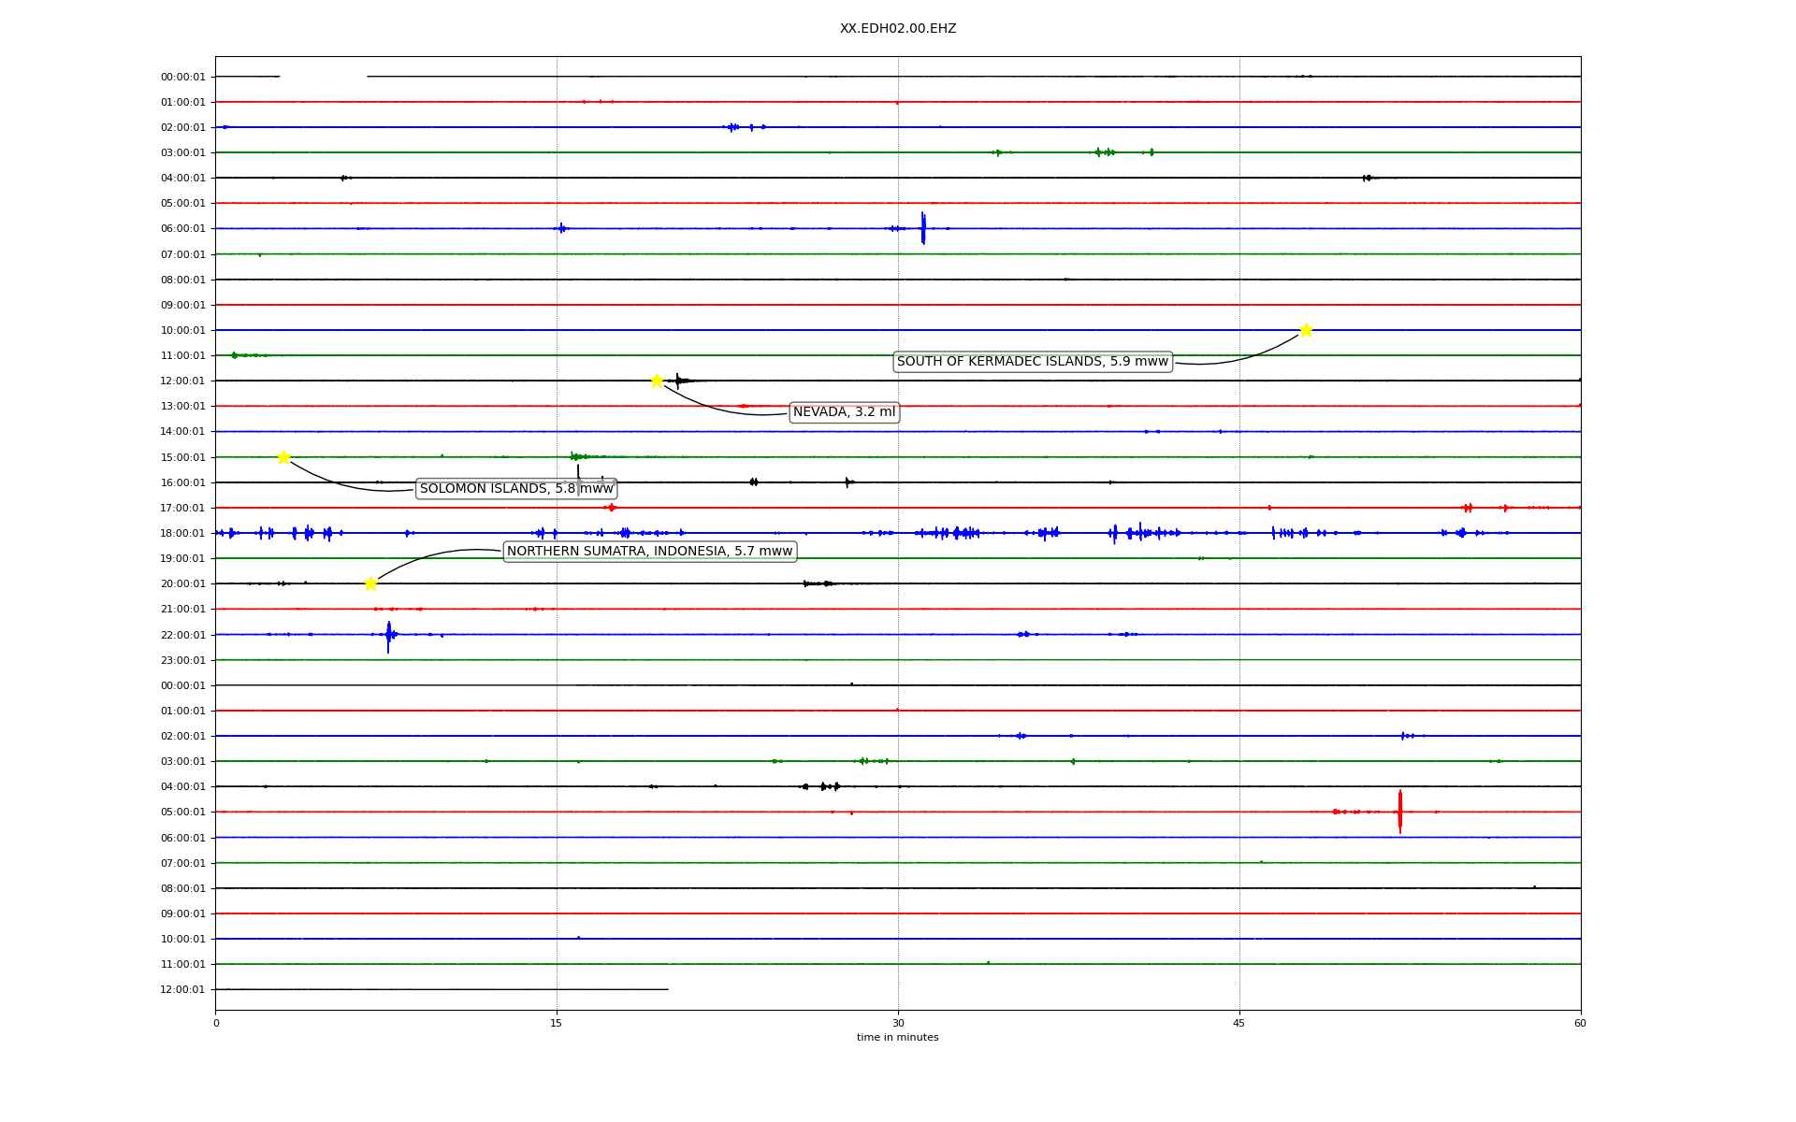Click the NORTHERN SUMATRA, INDONESIA label
Image resolution: width=1796 pixels, height=1122 pixels.
[x=649, y=552]
